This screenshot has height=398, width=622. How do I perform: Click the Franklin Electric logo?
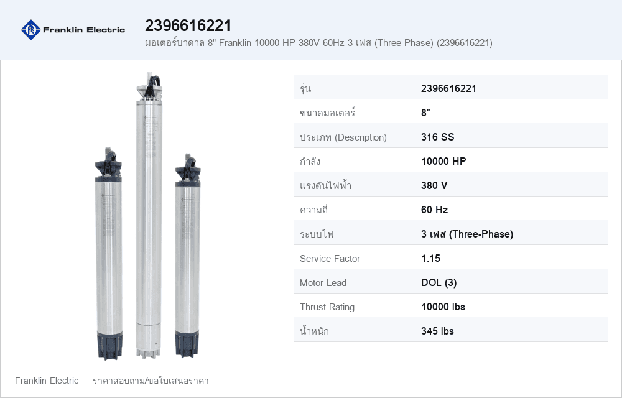coord(73,30)
